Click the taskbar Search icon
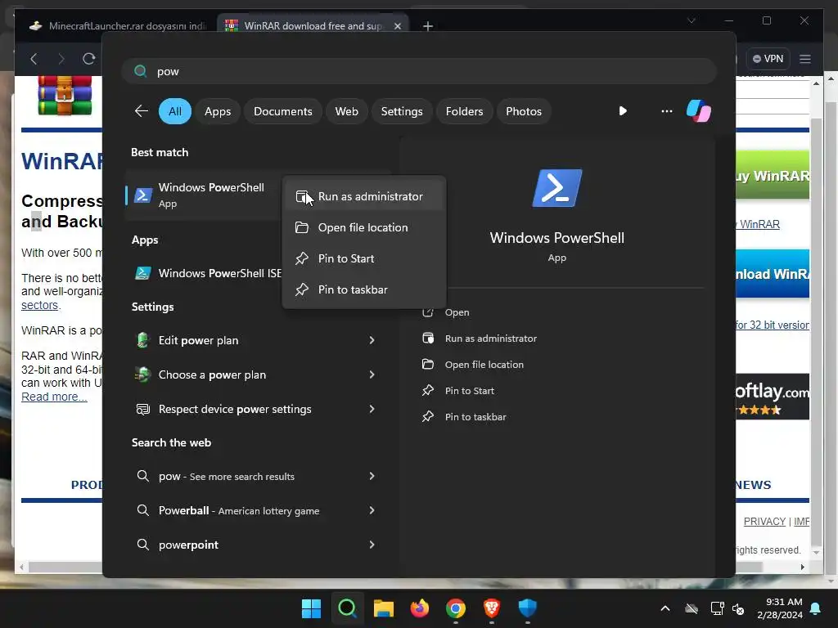838x628 pixels. (347, 608)
